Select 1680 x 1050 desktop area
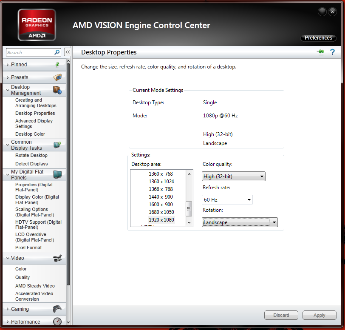The image size is (345, 330). pos(161,212)
